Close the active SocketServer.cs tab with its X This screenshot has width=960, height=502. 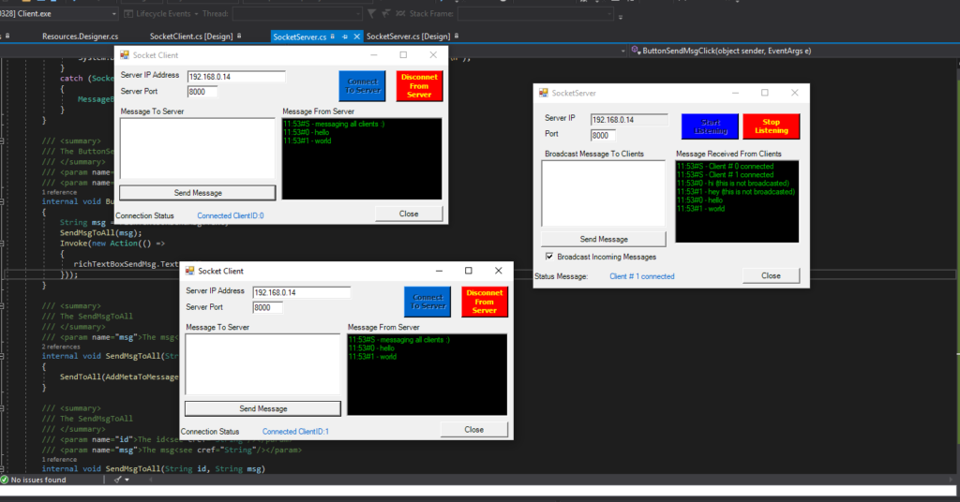(x=356, y=37)
